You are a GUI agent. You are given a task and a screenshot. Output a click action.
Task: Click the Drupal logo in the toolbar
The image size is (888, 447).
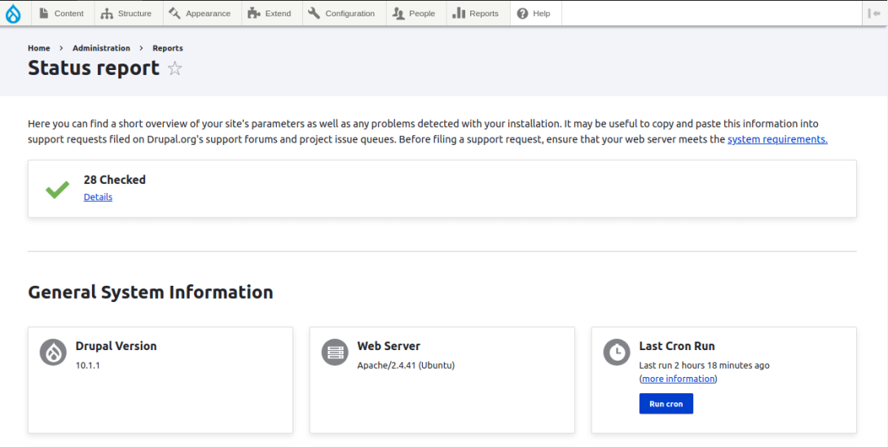tap(13, 13)
